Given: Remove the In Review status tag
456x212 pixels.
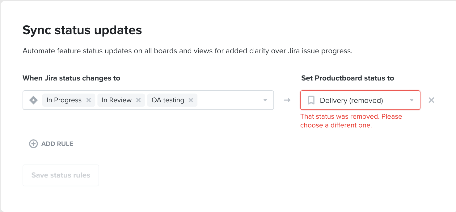Looking at the screenshot, I should [x=139, y=100].
